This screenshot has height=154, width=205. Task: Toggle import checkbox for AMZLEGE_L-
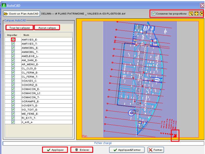(x=13, y=56)
